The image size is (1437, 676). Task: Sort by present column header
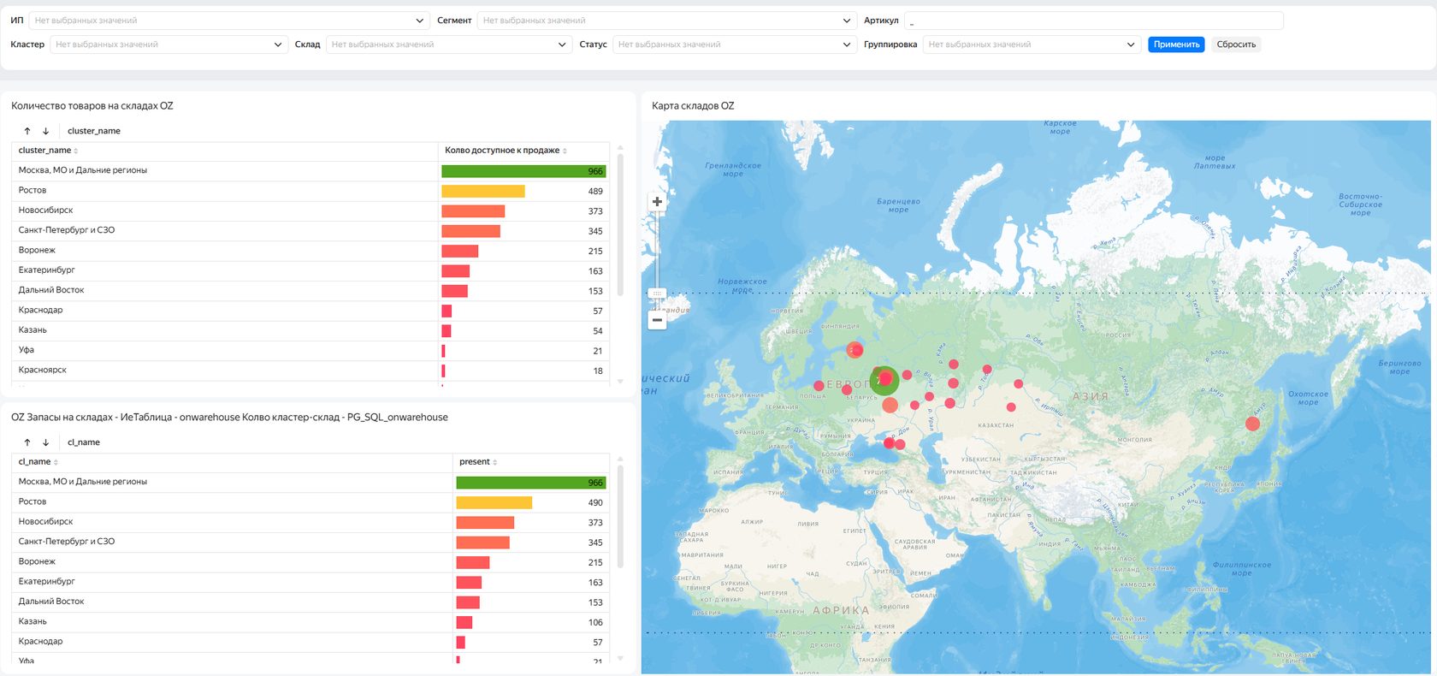pyautogui.click(x=478, y=462)
